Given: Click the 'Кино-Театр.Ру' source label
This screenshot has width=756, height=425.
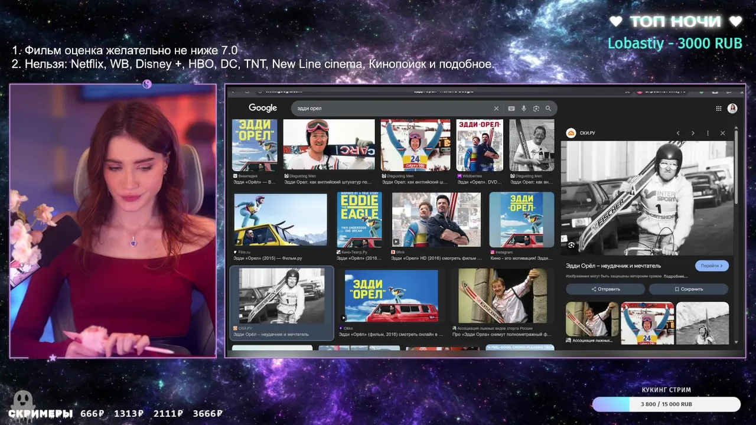Looking at the screenshot, I should pyautogui.click(x=354, y=252).
